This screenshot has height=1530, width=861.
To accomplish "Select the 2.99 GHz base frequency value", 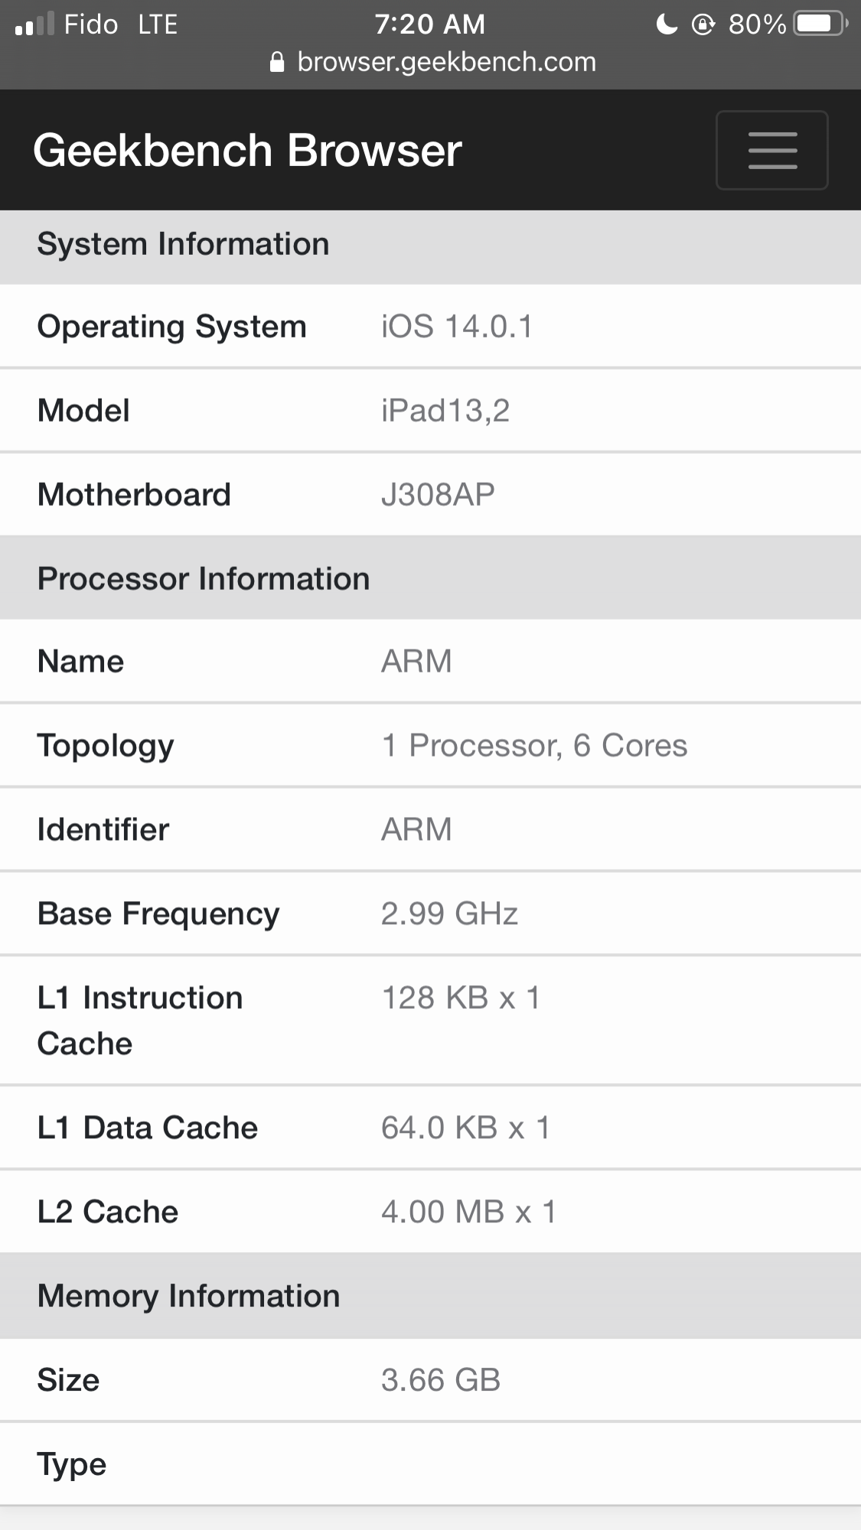I will tap(449, 913).
